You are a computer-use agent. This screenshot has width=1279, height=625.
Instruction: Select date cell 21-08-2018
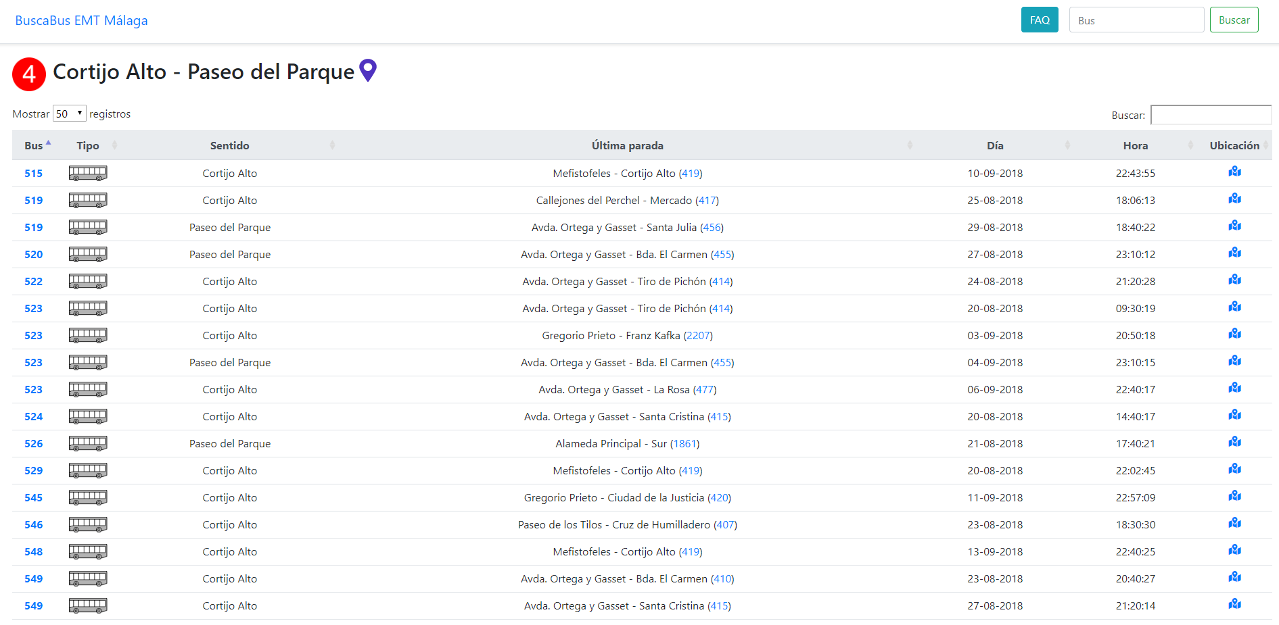[x=995, y=444]
